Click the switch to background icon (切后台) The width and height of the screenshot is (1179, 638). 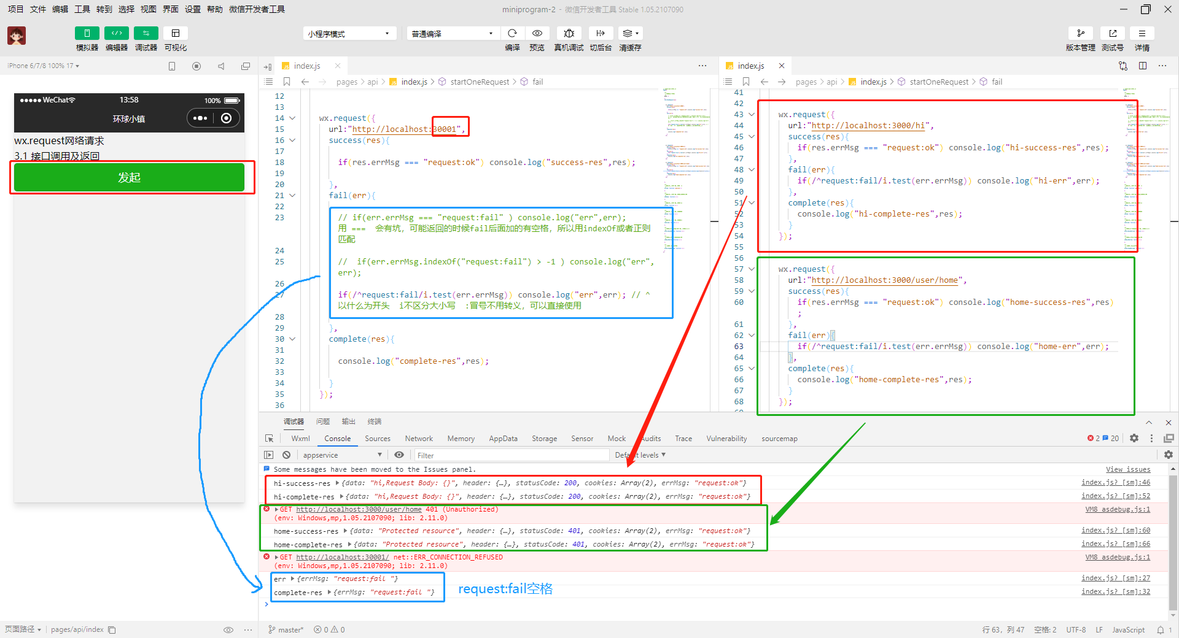601,33
